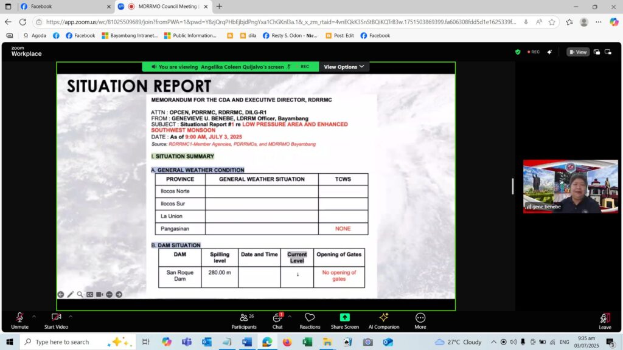Click the camera icon on slide controls
Image resolution: width=623 pixels, height=350 pixels.
pyautogui.click(x=99, y=295)
